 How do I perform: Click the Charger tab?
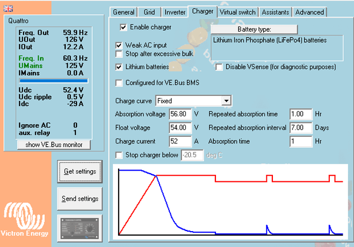tap(203, 11)
